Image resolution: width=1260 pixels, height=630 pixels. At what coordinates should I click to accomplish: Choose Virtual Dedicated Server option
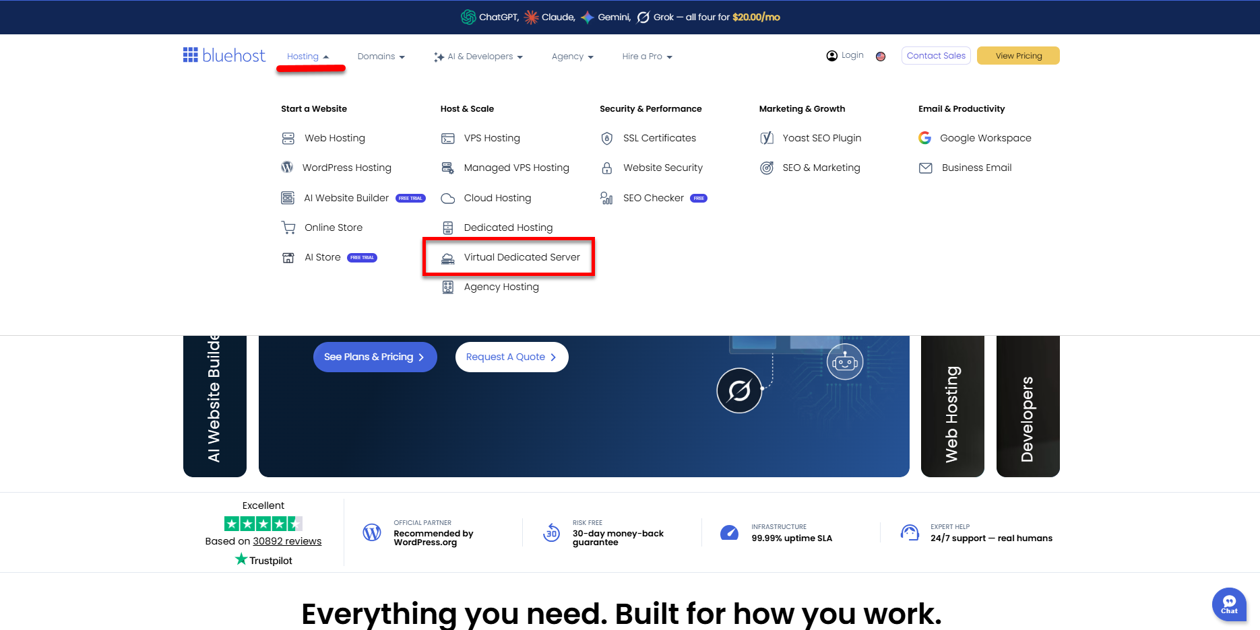[522, 257]
